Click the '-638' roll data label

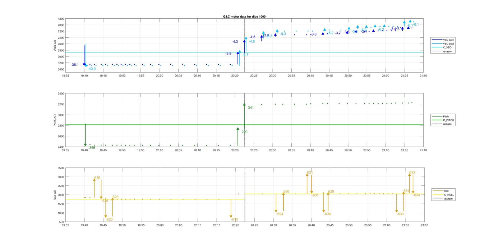point(327,214)
